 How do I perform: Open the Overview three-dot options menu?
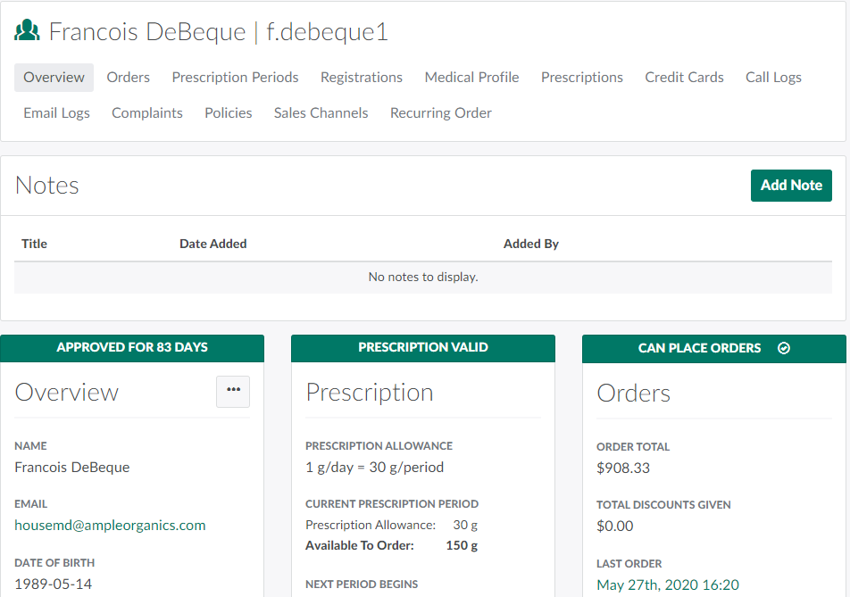click(x=233, y=391)
